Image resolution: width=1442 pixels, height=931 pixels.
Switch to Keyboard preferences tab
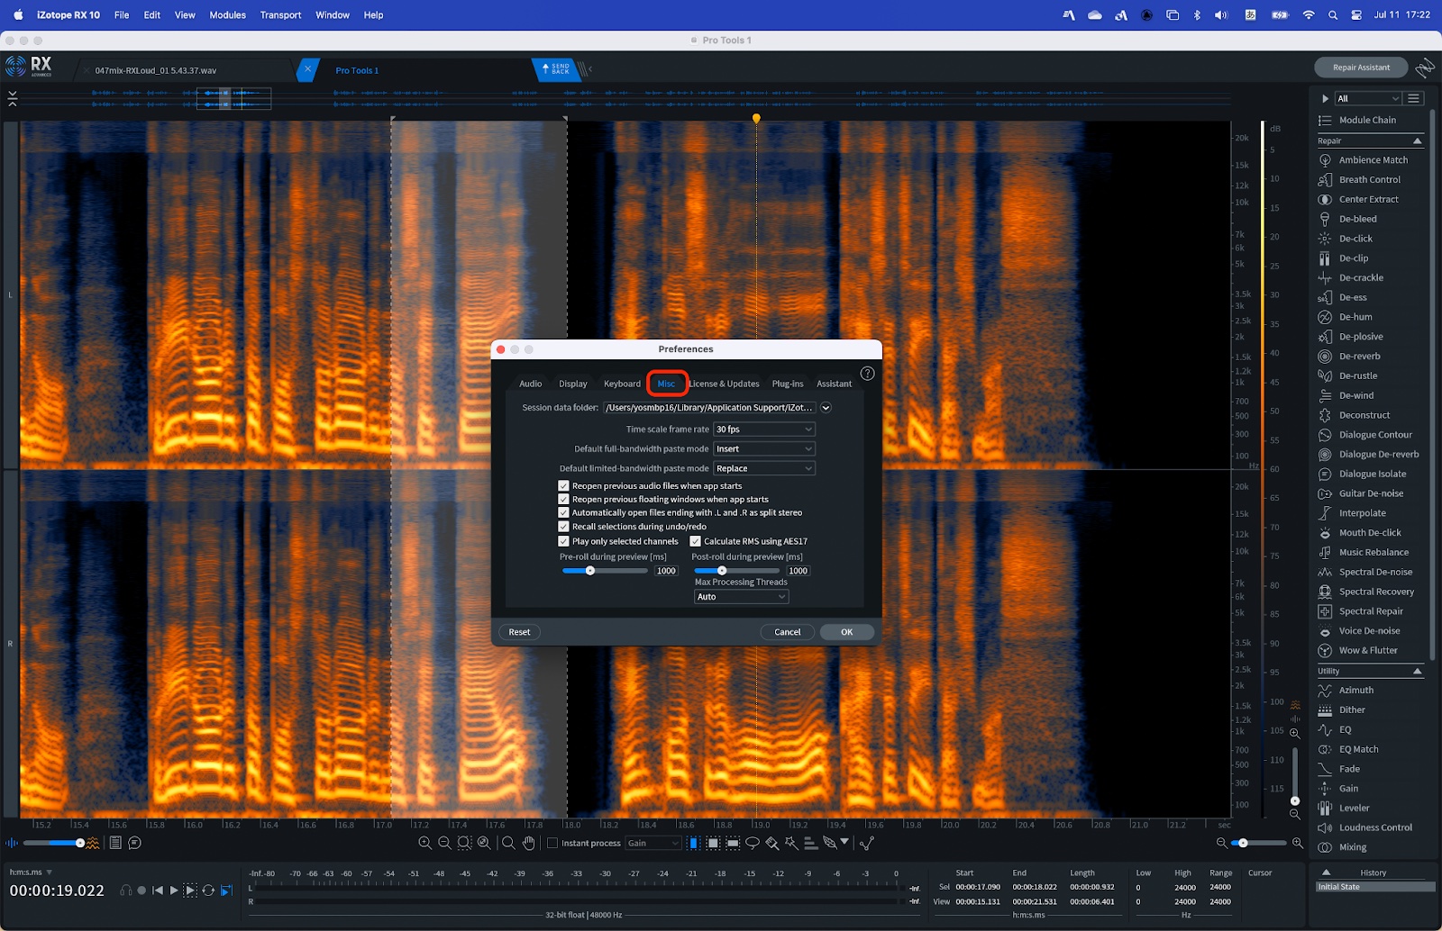tap(623, 384)
